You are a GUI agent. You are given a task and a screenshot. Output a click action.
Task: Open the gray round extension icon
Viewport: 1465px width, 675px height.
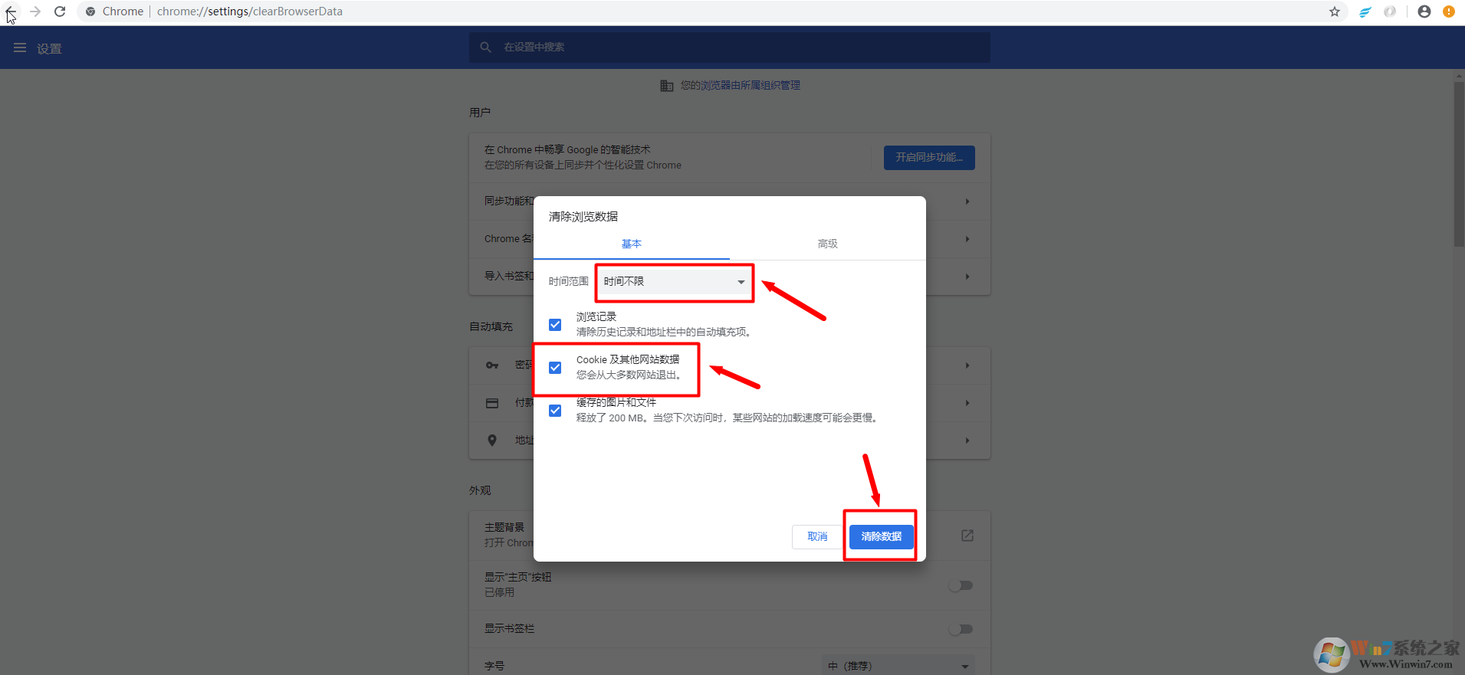click(x=1390, y=11)
